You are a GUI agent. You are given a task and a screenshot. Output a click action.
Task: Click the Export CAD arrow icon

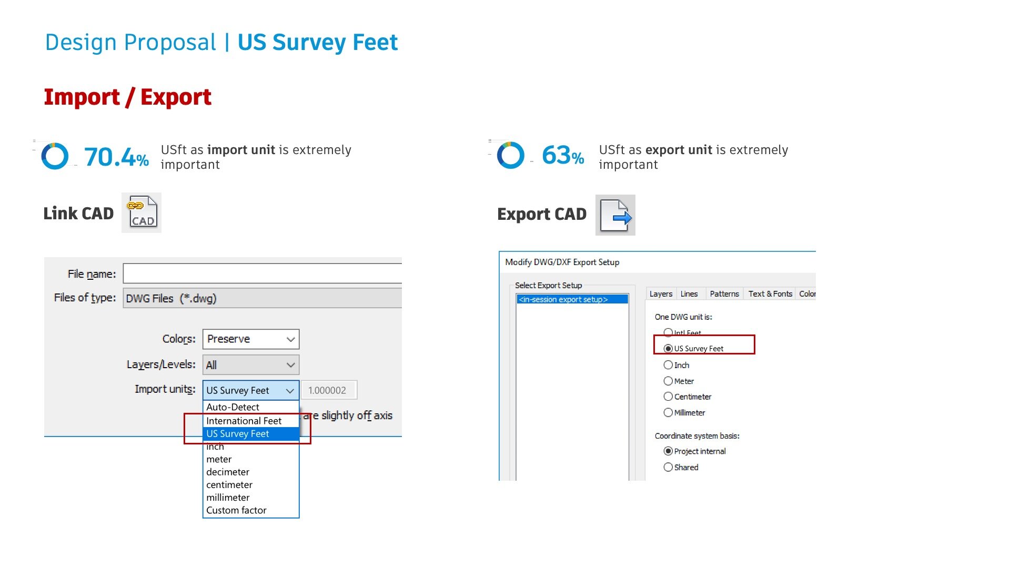[615, 215]
